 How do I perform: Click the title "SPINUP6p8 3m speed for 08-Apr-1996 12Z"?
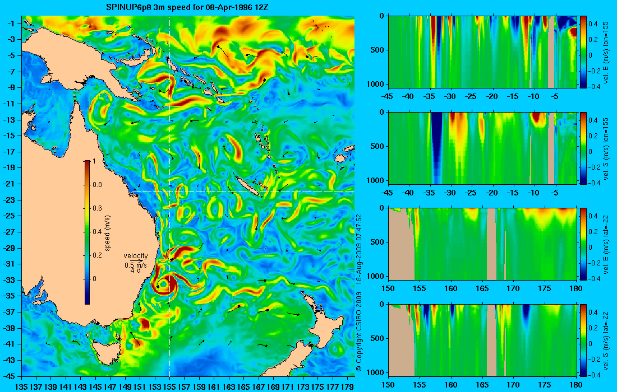pos(187,7)
